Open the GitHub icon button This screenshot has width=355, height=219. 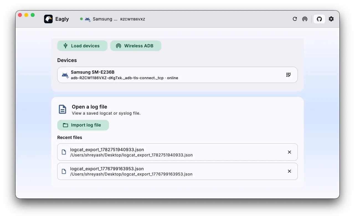pos(319,19)
